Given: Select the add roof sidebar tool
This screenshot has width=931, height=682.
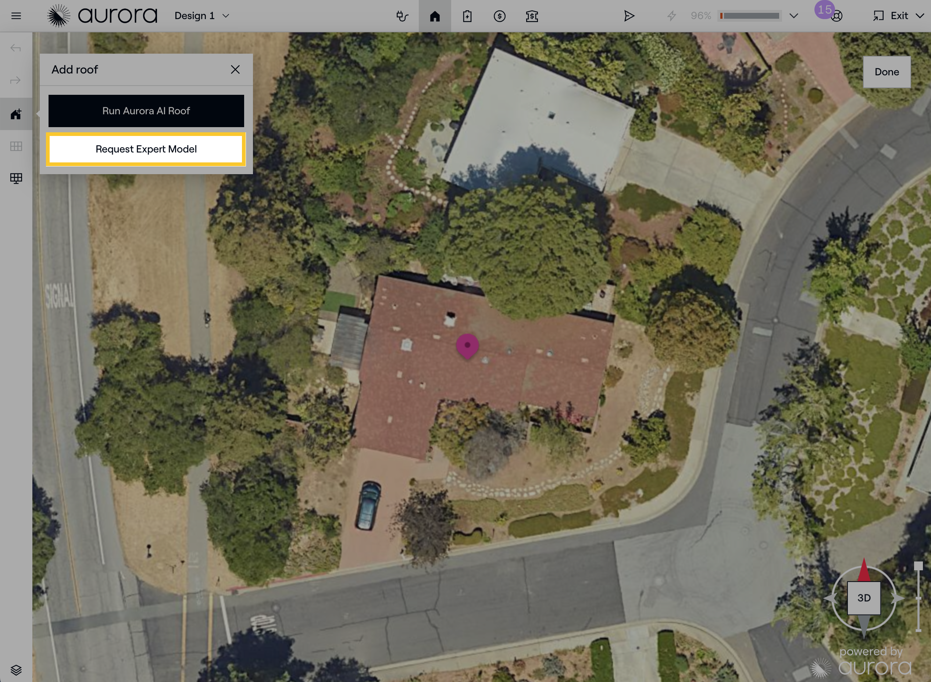Looking at the screenshot, I should click(x=16, y=114).
